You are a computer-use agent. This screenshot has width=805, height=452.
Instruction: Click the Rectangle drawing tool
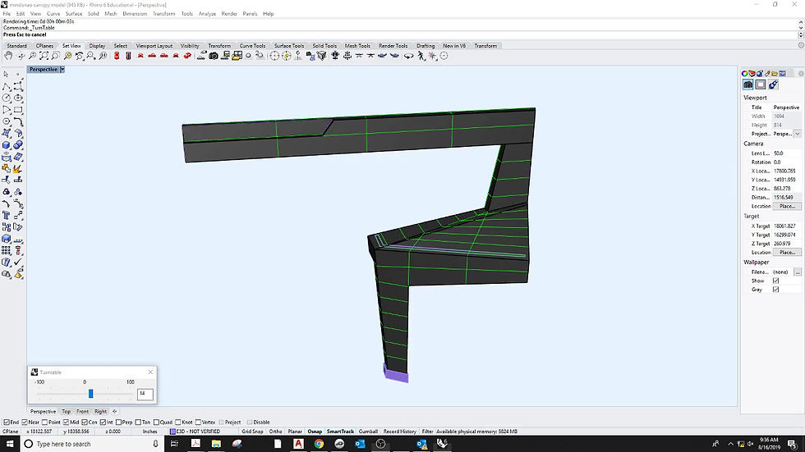tap(17, 109)
